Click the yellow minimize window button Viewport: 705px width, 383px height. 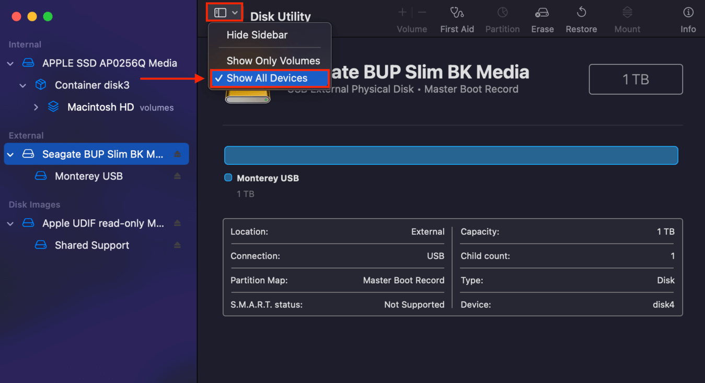pos(32,17)
